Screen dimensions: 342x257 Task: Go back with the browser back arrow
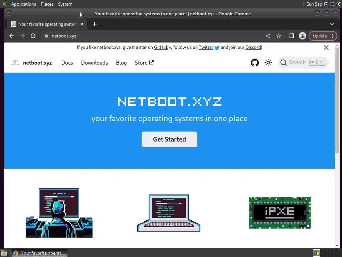tap(12, 36)
